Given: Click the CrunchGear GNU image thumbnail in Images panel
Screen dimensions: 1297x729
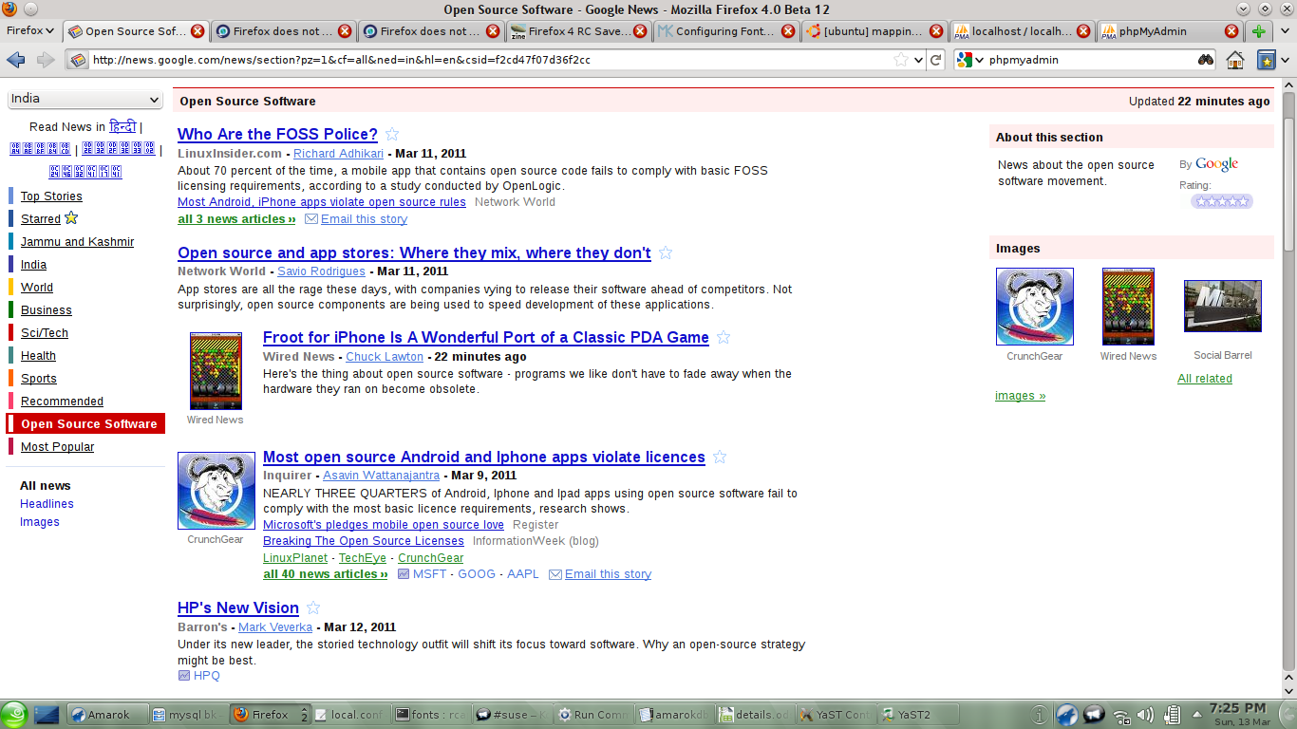Looking at the screenshot, I should [x=1035, y=307].
